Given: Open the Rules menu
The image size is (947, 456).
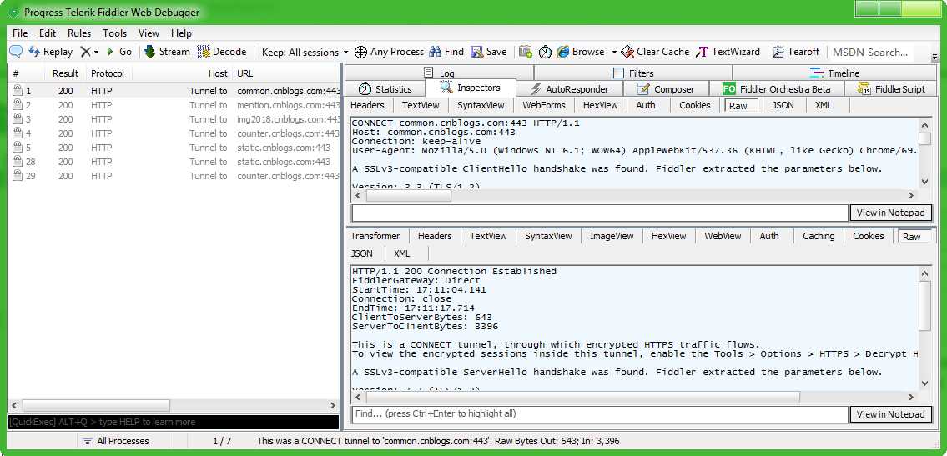Looking at the screenshot, I should [x=79, y=33].
